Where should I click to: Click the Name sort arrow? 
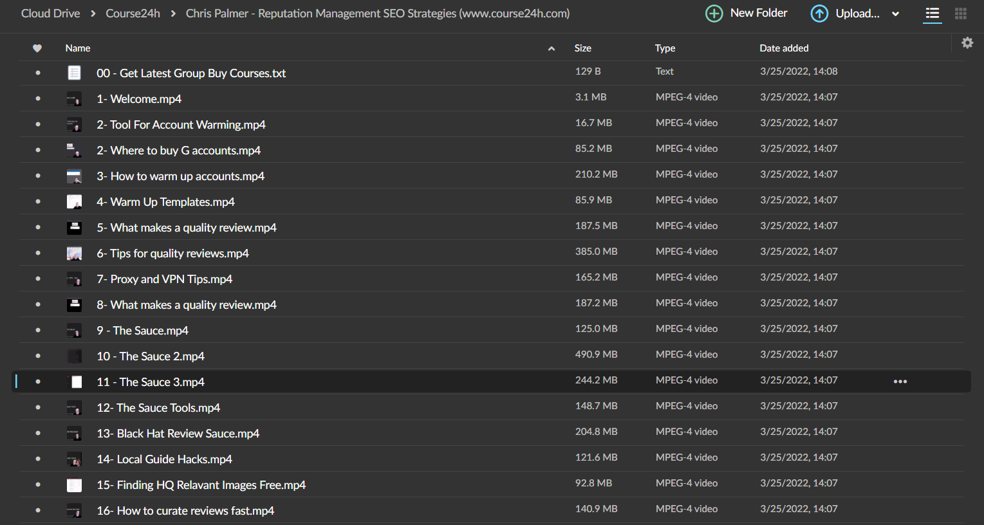click(552, 48)
